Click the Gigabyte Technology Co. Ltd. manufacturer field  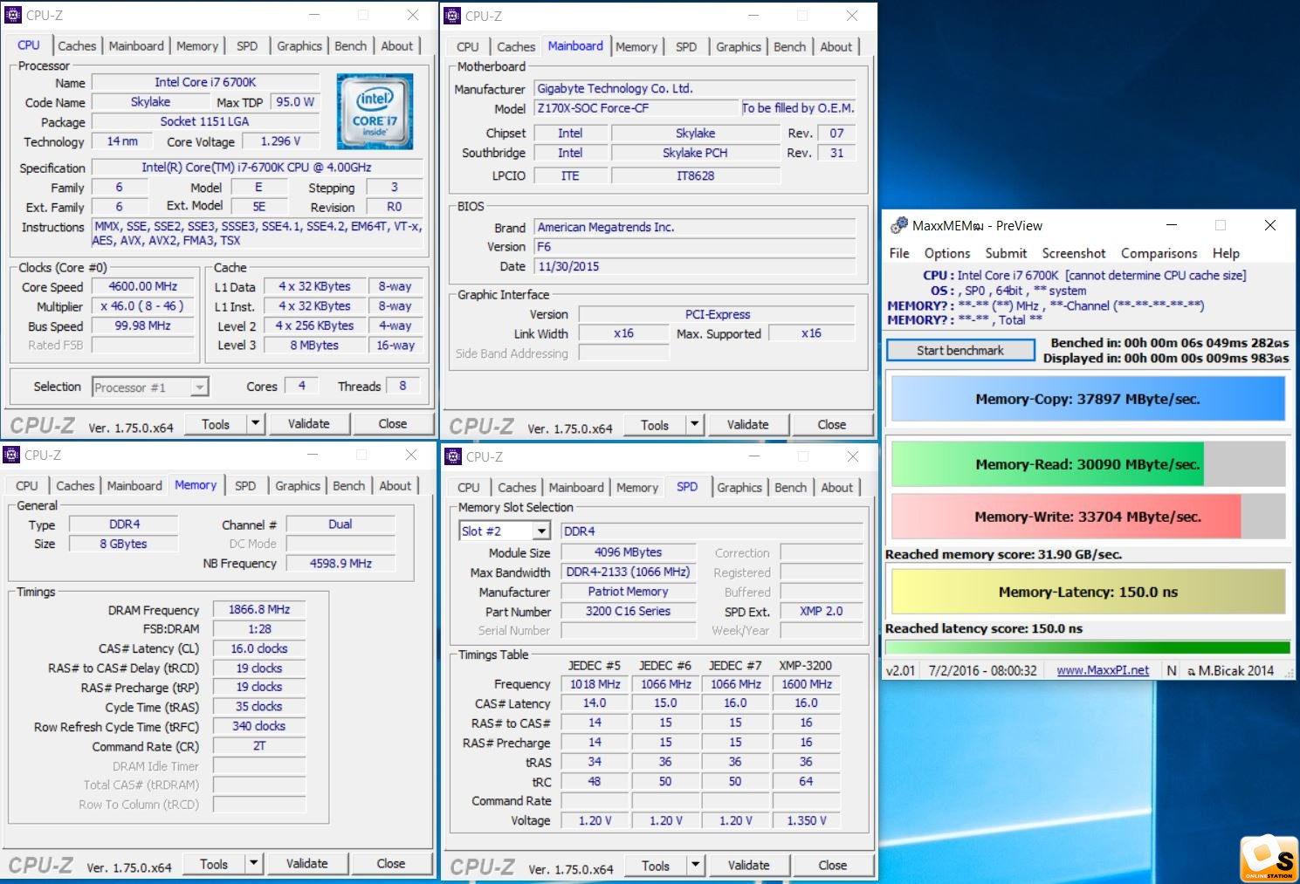tap(695, 88)
